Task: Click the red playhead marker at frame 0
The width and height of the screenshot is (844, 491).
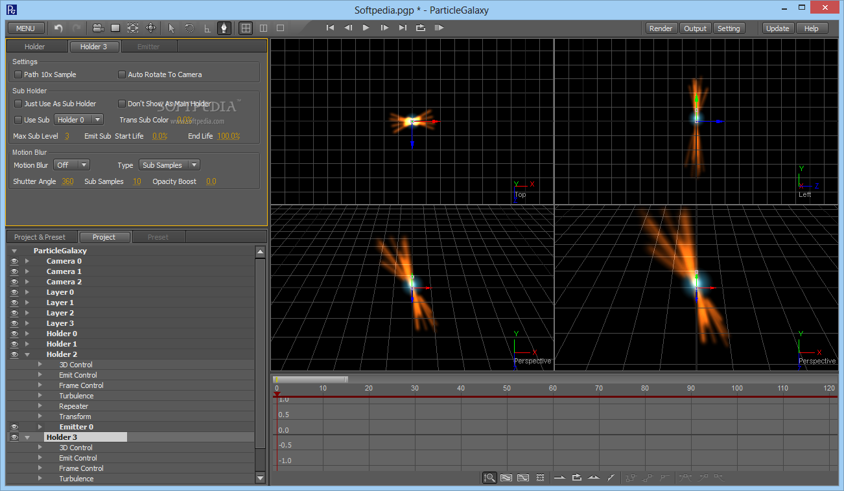Action: point(277,394)
